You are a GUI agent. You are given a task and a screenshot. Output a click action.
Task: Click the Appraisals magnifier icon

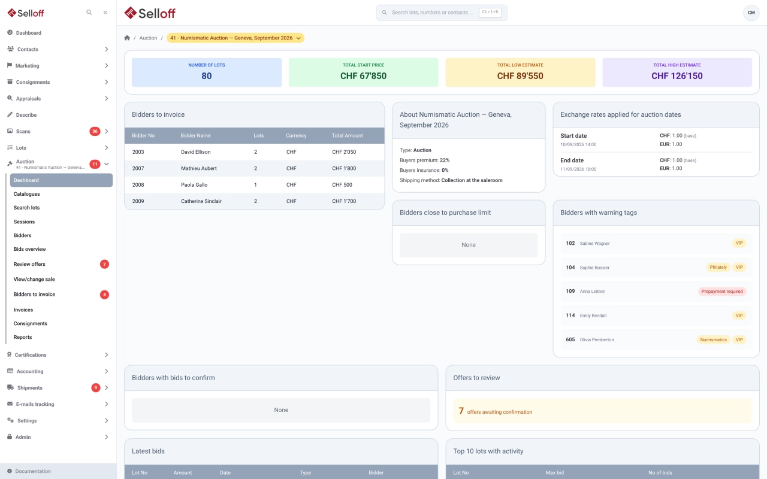[x=10, y=98]
